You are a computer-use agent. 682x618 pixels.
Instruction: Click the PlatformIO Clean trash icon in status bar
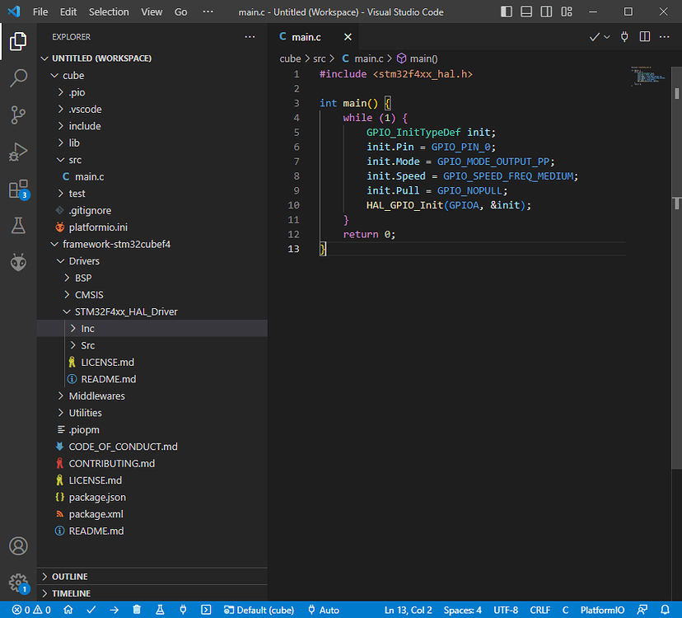(137, 610)
